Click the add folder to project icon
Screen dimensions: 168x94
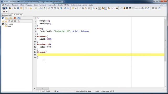point(3,21)
